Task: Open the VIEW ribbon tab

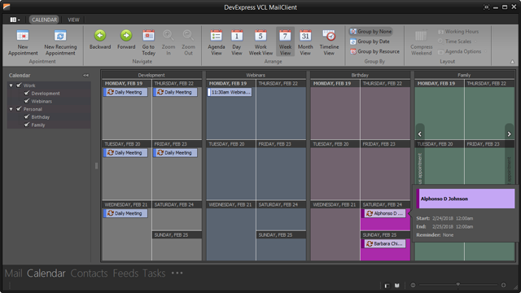Action: (73, 20)
